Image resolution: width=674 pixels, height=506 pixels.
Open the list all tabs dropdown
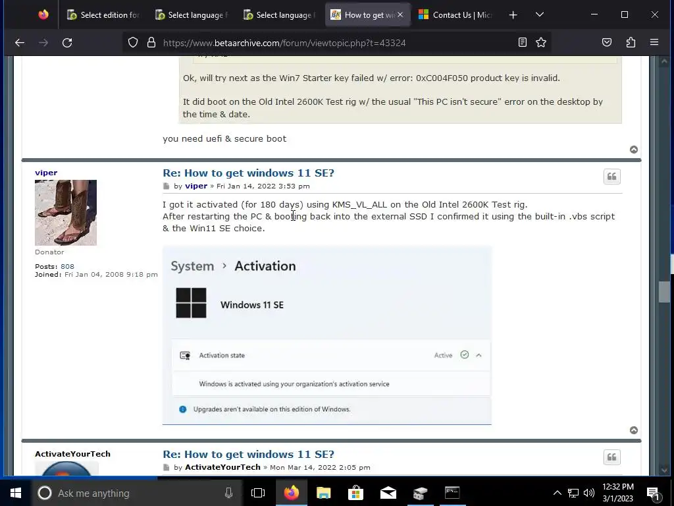coord(540,15)
